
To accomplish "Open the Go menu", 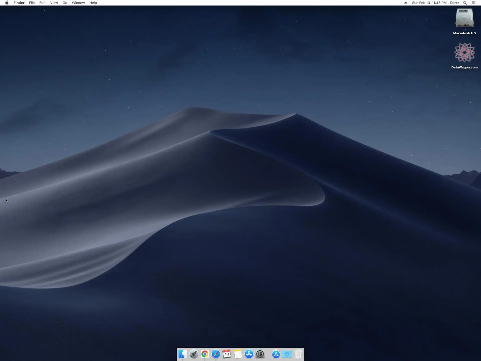I will click(x=65, y=3).
